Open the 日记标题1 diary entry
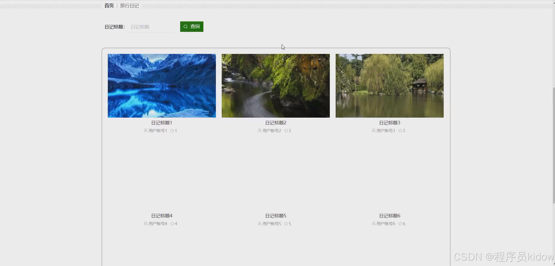Screen dimensions: 555x266 162,123
